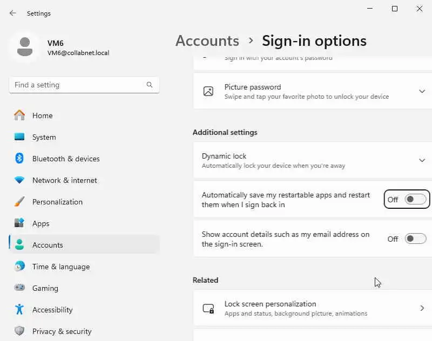Select Apps in the navigation sidebar
432x341 pixels.
[40, 223]
